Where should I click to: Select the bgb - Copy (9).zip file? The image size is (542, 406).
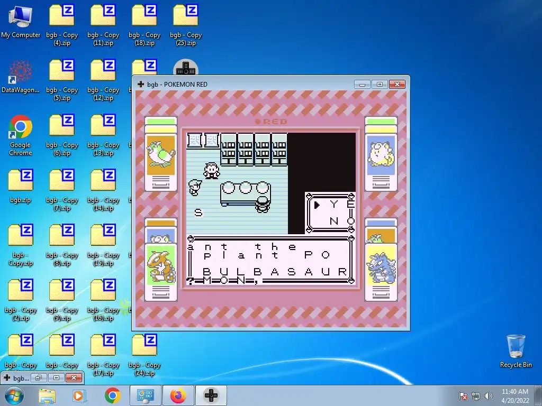[62, 300]
